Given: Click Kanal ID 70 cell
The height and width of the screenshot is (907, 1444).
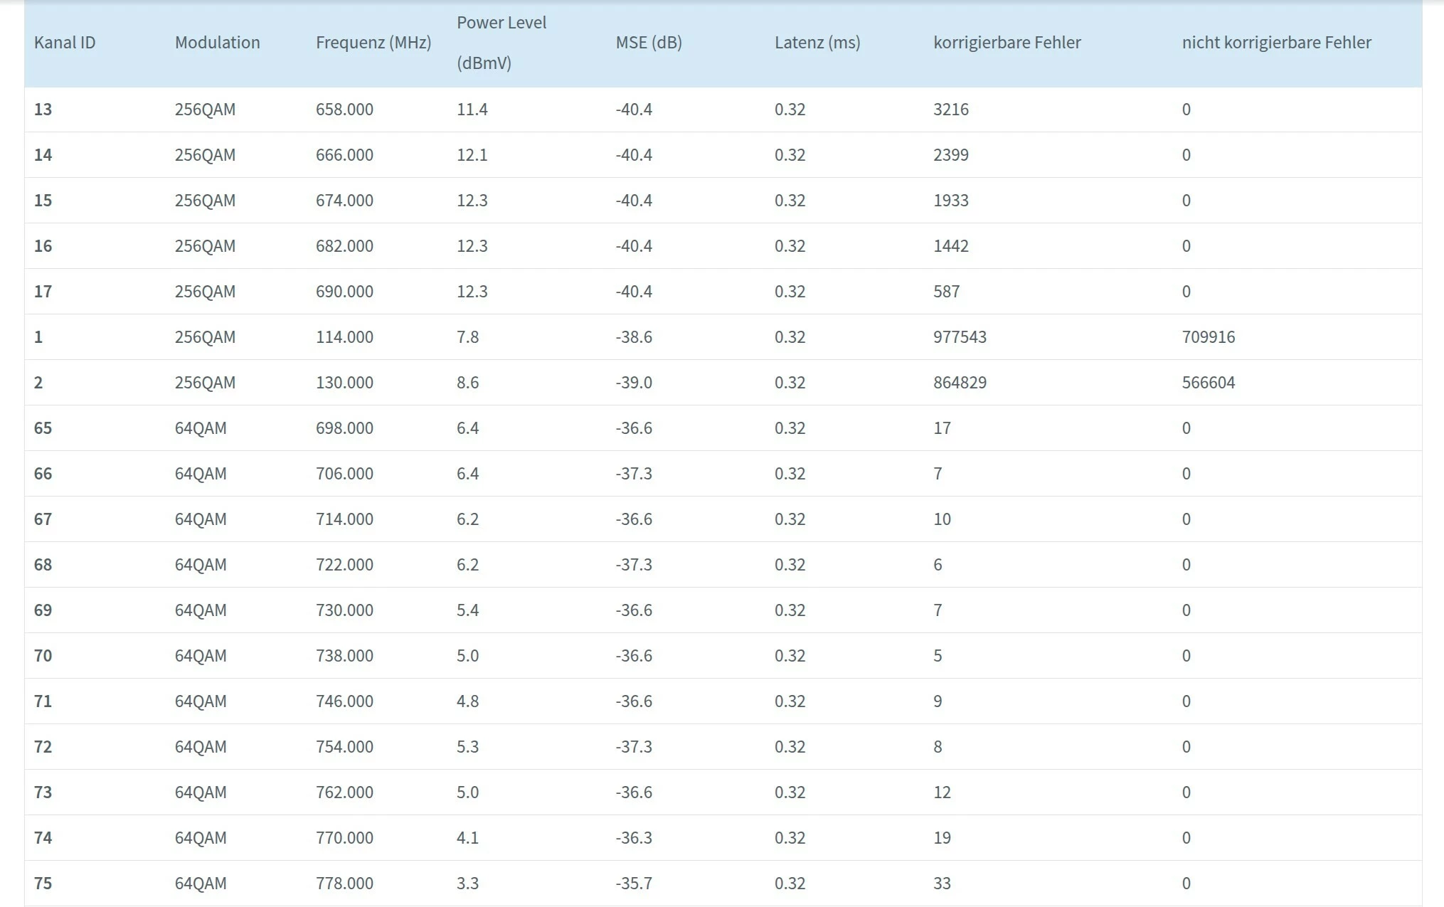Looking at the screenshot, I should pyautogui.click(x=43, y=656).
